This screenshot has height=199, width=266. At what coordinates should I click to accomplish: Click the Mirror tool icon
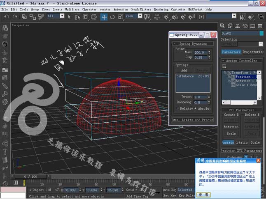(243, 17)
